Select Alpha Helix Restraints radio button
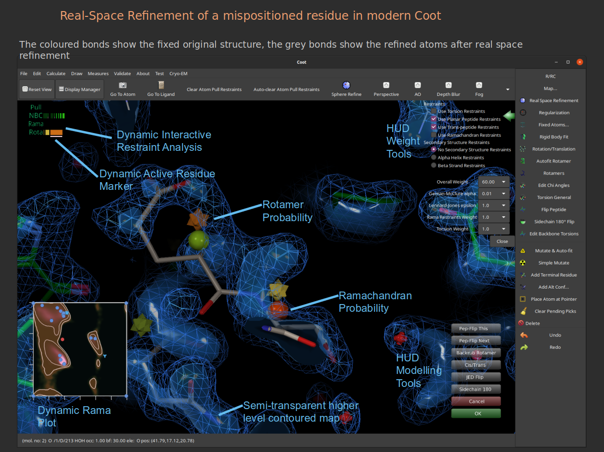This screenshot has width=604, height=452. click(434, 158)
